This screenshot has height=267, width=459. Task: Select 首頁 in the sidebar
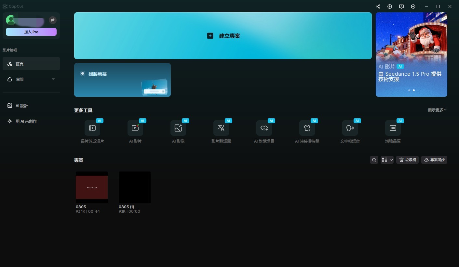pyautogui.click(x=31, y=64)
